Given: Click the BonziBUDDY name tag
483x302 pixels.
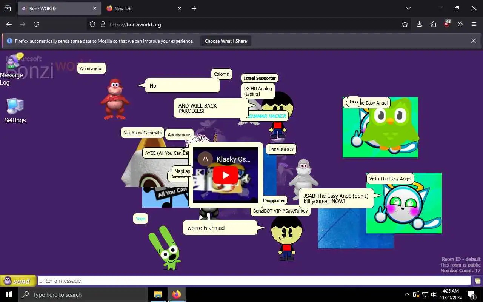Looking at the screenshot, I should point(281,149).
